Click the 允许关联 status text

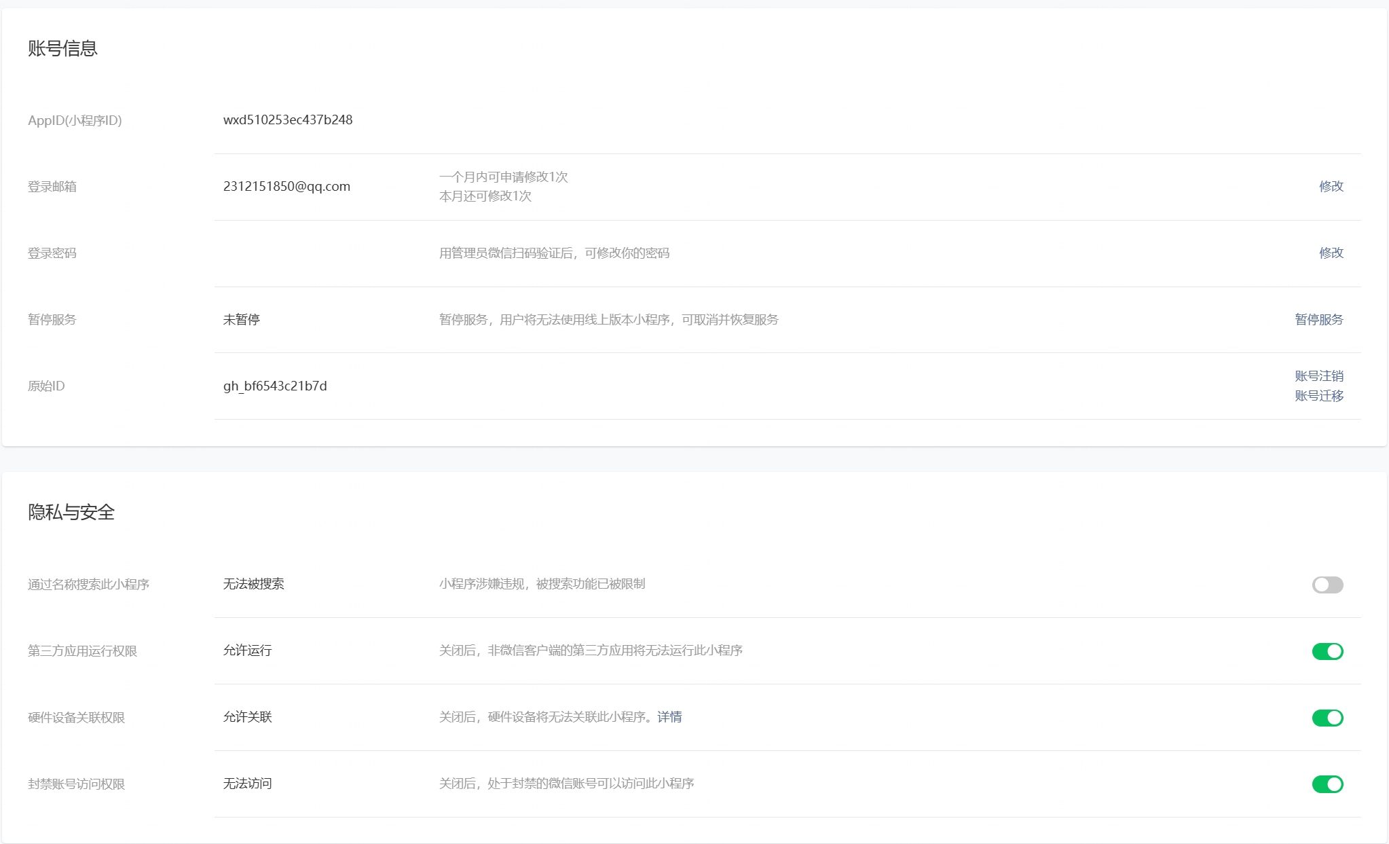pyautogui.click(x=248, y=717)
